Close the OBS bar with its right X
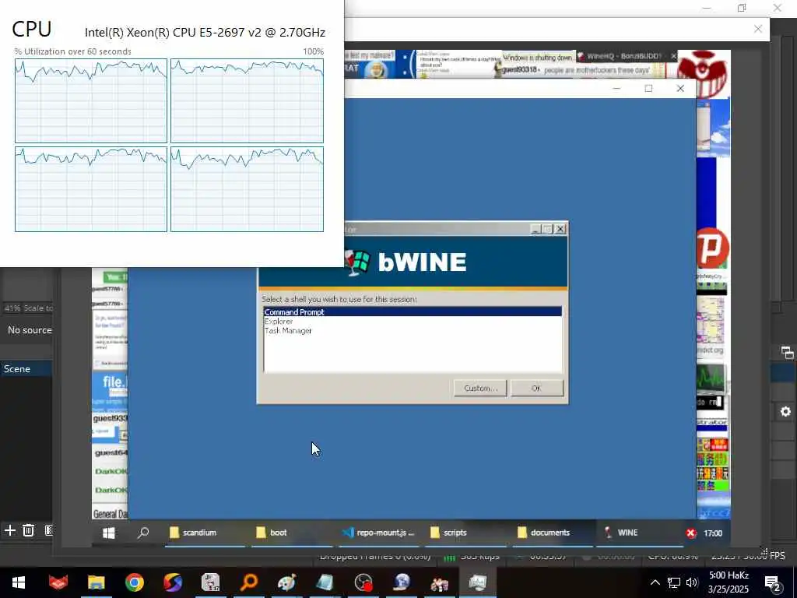The image size is (797, 598). 758,29
